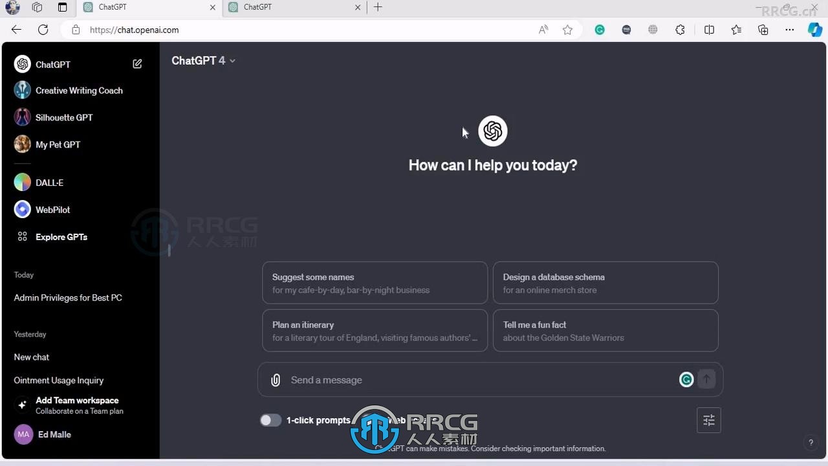
Task: Choose Design a database schema prompt
Action: (605, 283)
